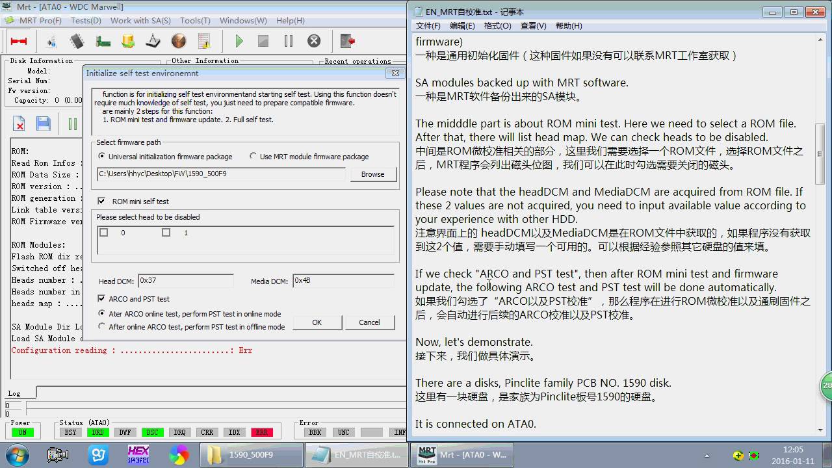Switch to Mrt - [ATA0 taskbar item
This screenshot has width=832, height=468.
(461, 455)
